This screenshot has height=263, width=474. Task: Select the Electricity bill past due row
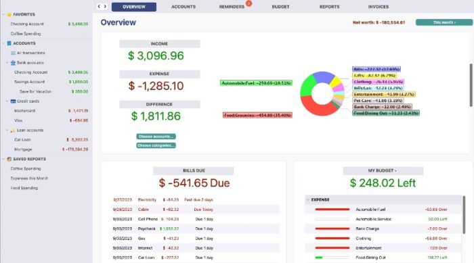196,199
